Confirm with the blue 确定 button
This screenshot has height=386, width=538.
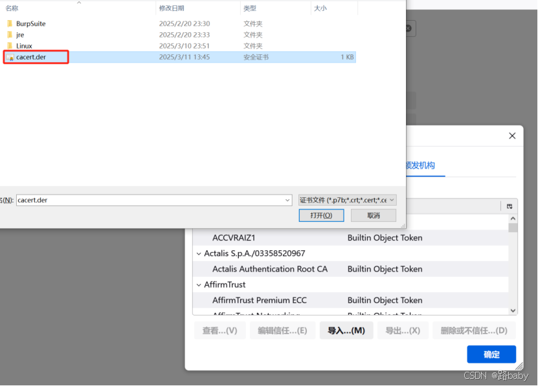491,354
